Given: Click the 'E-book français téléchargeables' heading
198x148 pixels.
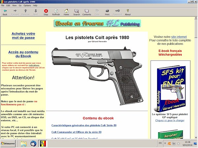Looking at the screenshot, I should 170,53.
